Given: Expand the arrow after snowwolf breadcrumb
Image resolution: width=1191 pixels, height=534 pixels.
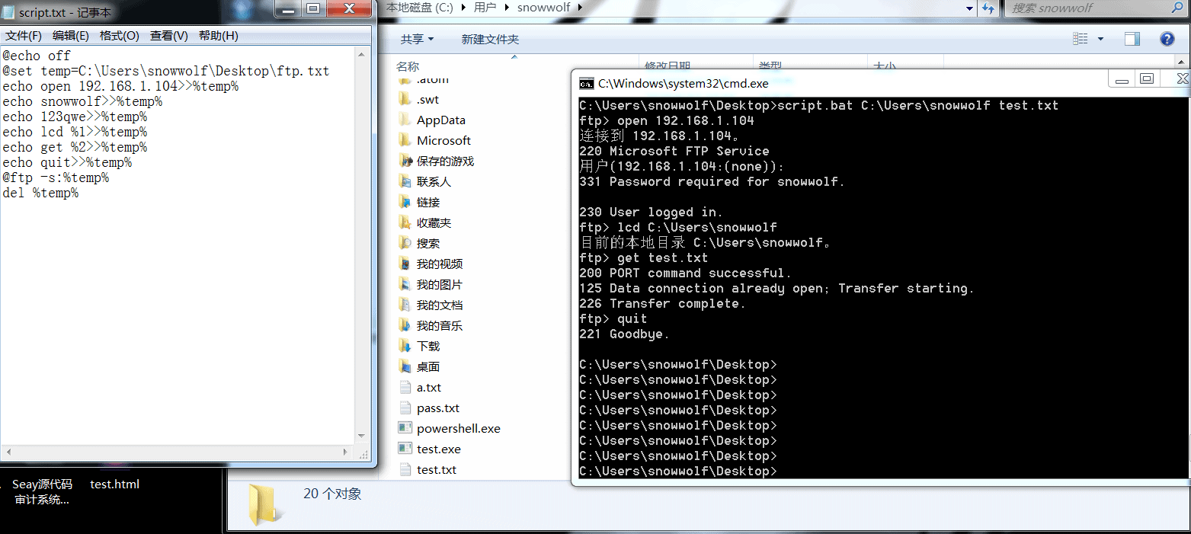Looking at the screenshot, I should pos(580,8).
